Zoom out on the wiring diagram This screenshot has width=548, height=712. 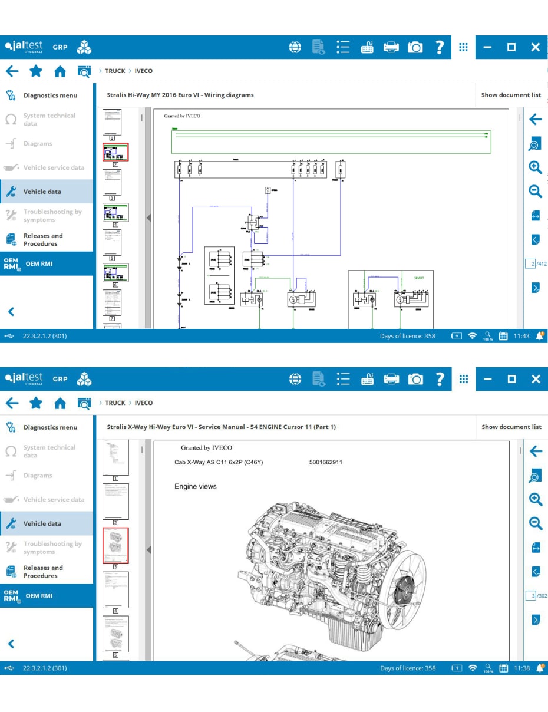pos(535,191)
